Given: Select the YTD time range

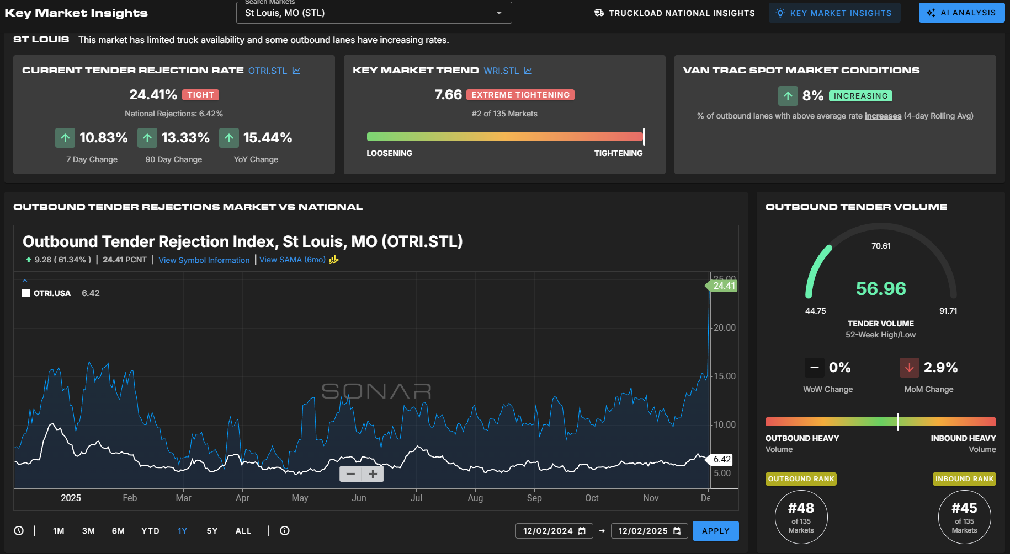Looking at the screenshot, I should tap(150, 531).
